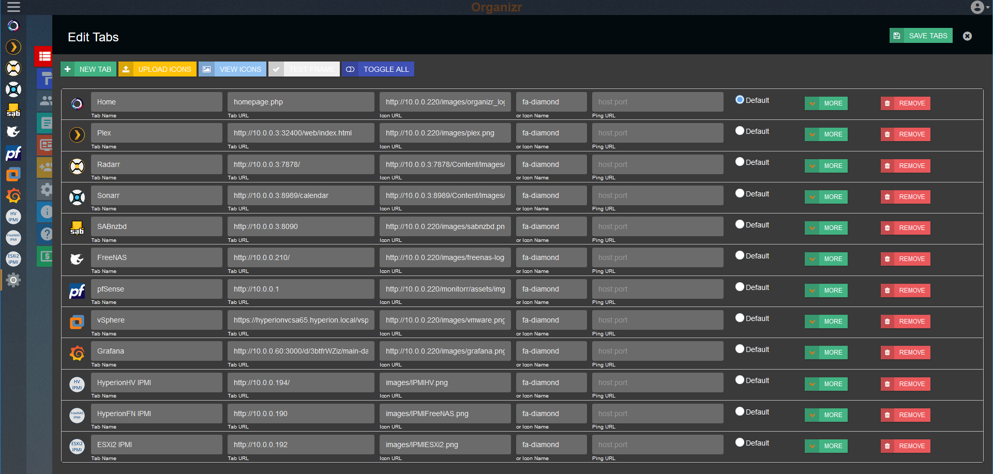The image size is (993, 474).
Task: Edit the Radarr Tab URL field
Action: pos(301,164)
